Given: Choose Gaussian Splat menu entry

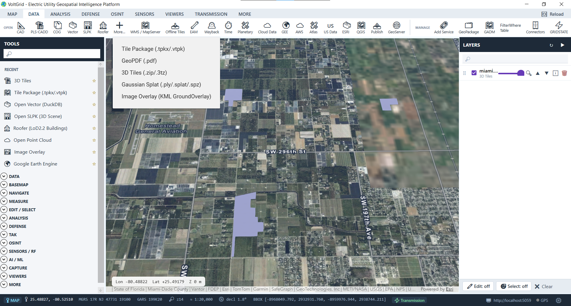Looking at the screenshot, I should click(x=161, y=84).
